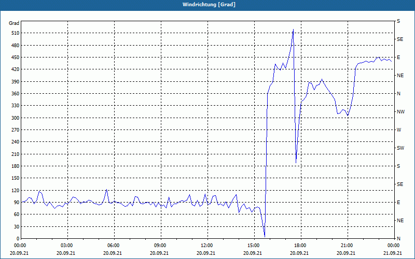Screen dimensions: 415x259
Task: Click the blue line's lowest dip before 16:00
Action: point(265,236)
